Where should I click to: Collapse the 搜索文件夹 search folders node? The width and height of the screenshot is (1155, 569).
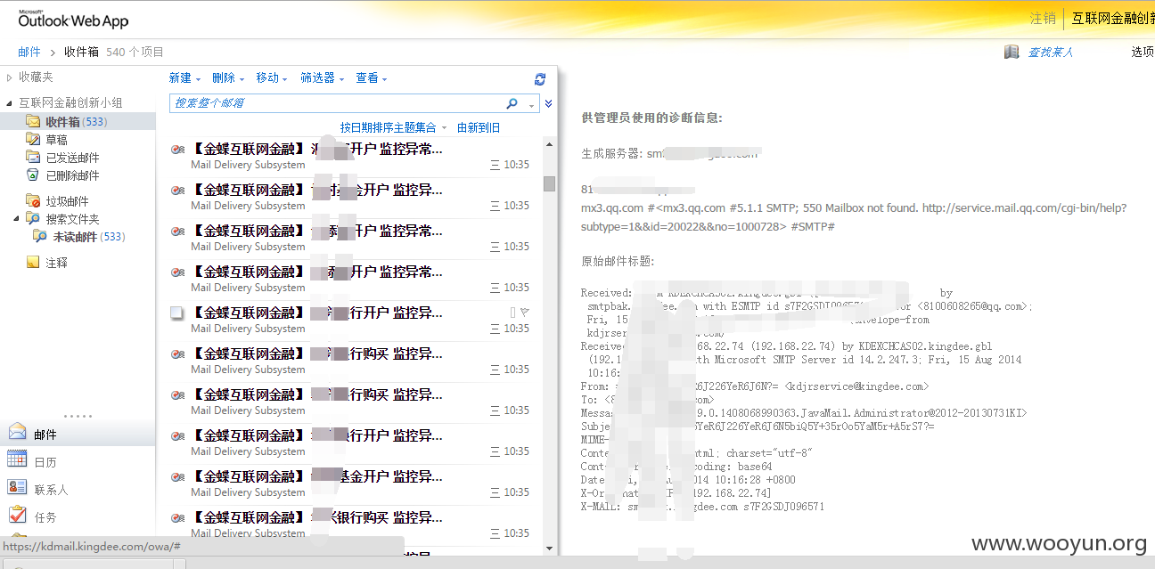[x=17, y=219]
